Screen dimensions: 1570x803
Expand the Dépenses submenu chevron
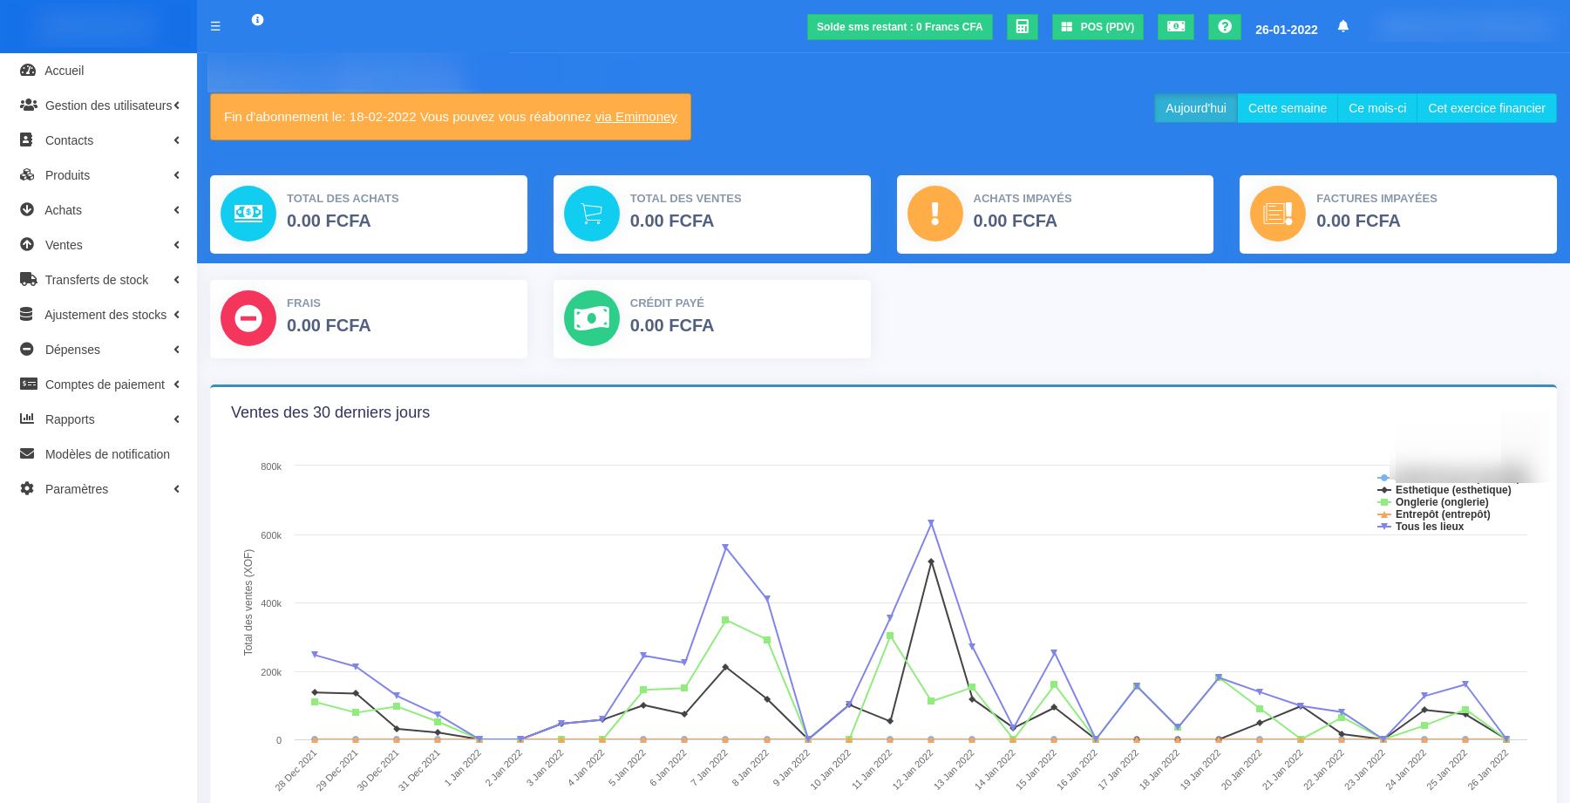coord(177,349)
